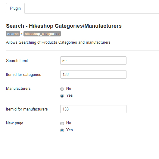Click the "Search Limit" field label
This screenshot has height=159, width=159.
tap(17, 61)
